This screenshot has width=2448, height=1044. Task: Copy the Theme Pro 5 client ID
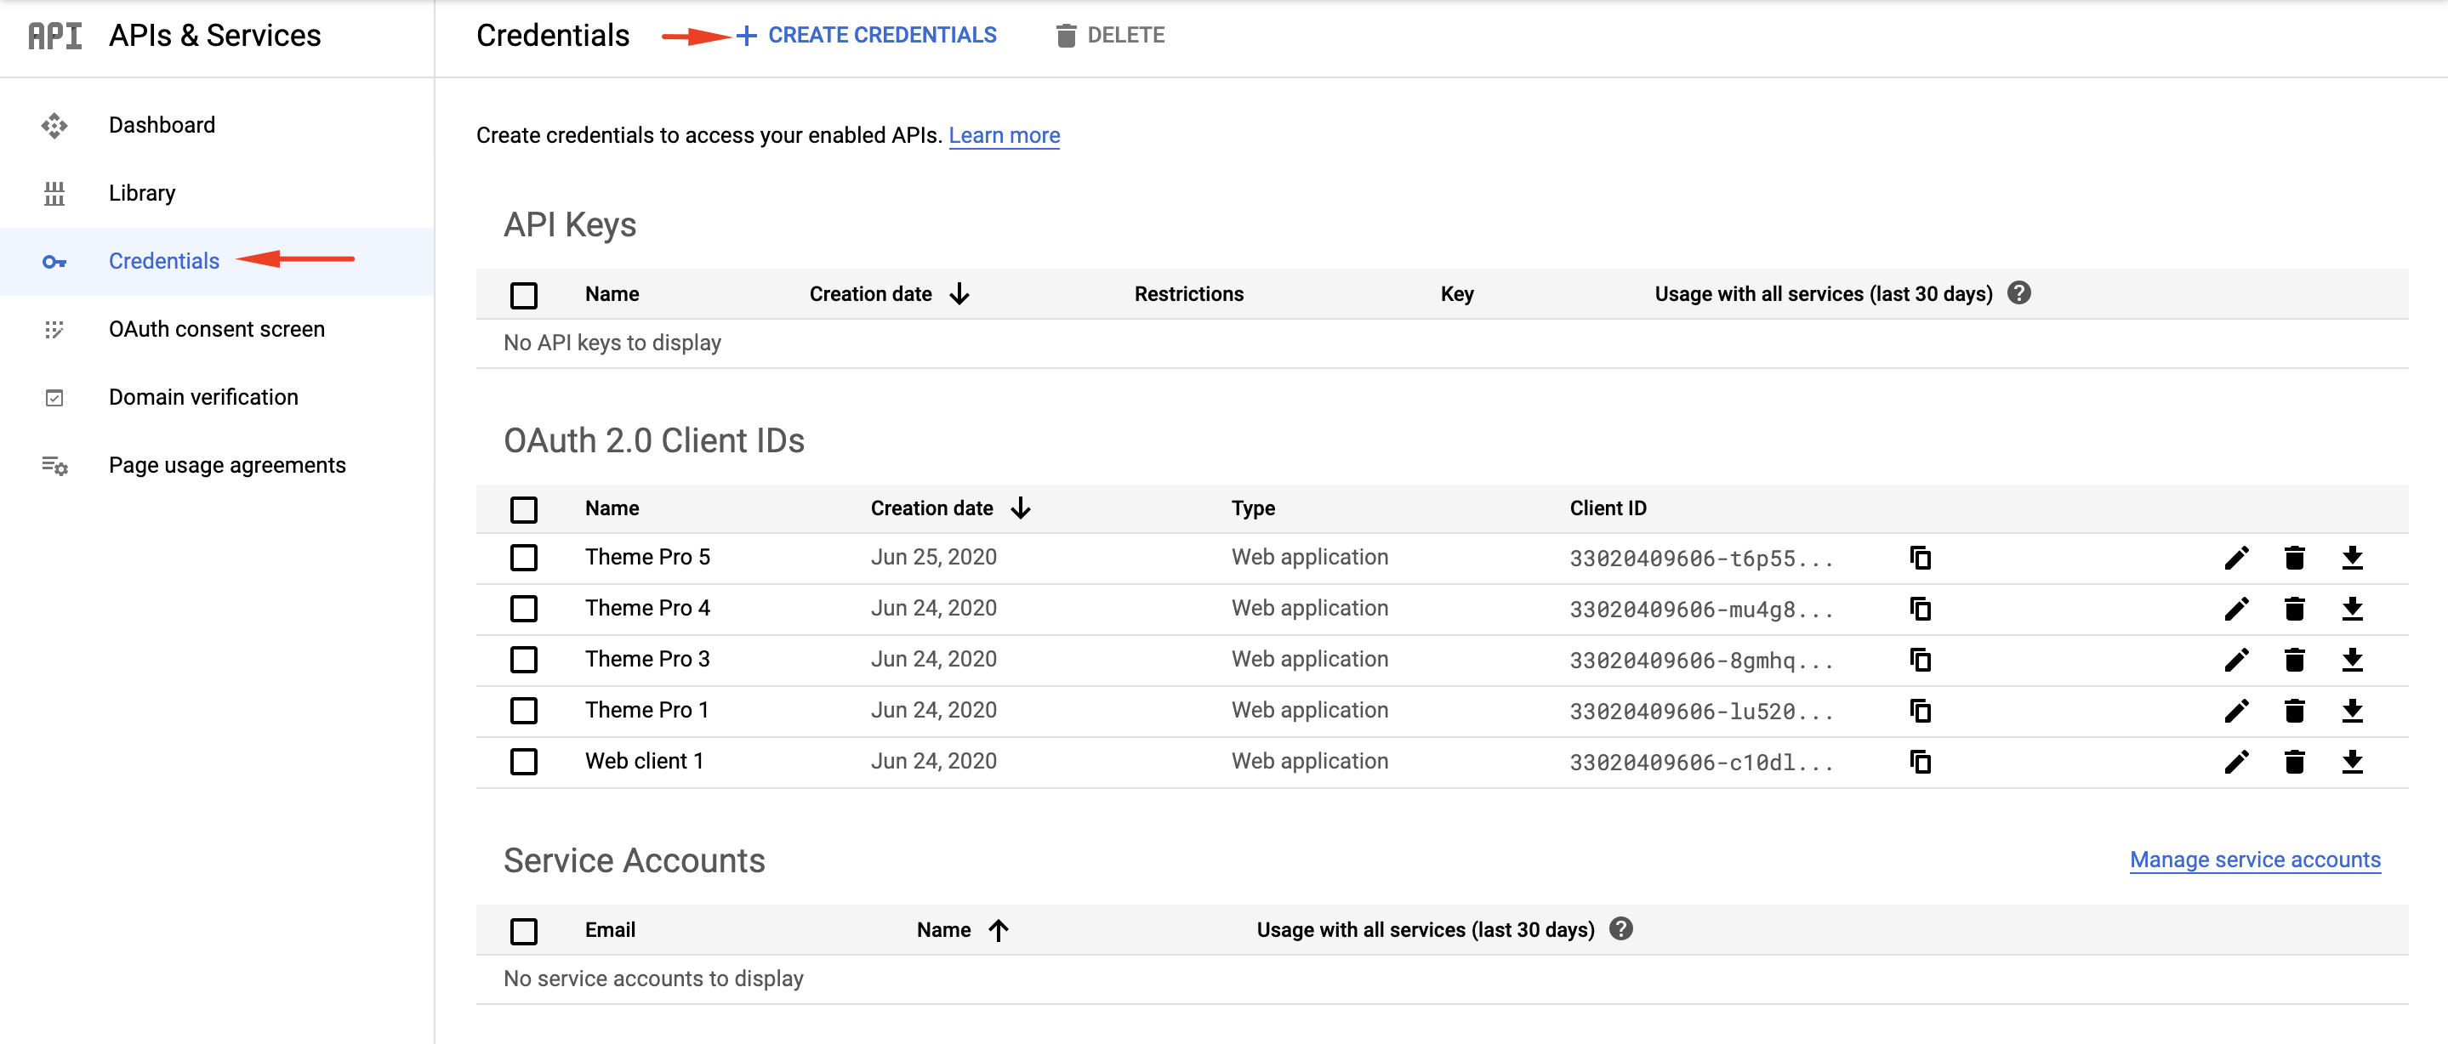pos(1920,558)
